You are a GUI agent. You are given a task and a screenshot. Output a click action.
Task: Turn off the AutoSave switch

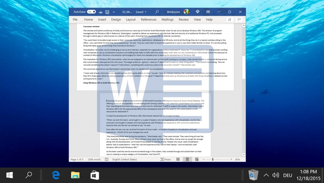click(x=91, y=12)
